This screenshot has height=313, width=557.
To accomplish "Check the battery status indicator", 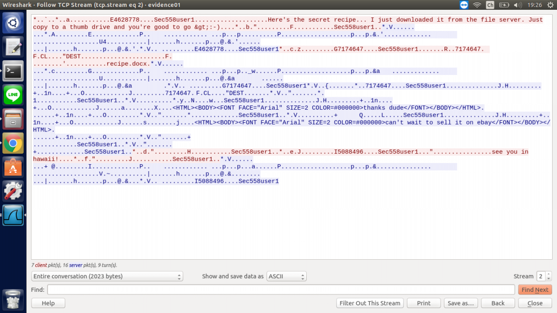I will point(504,5).
